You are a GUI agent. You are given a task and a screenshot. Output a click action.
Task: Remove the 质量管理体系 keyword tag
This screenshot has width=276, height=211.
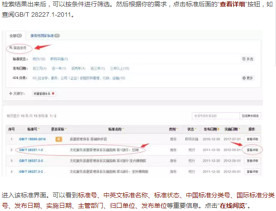point(53,94)
